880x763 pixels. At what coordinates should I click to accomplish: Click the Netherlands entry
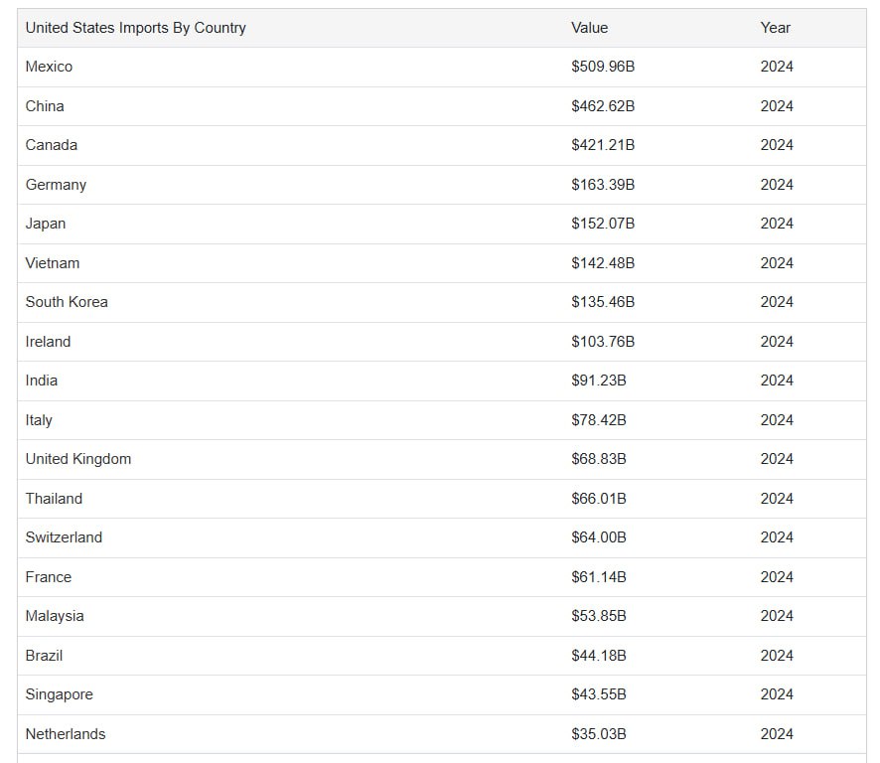(x=66, y=734)
